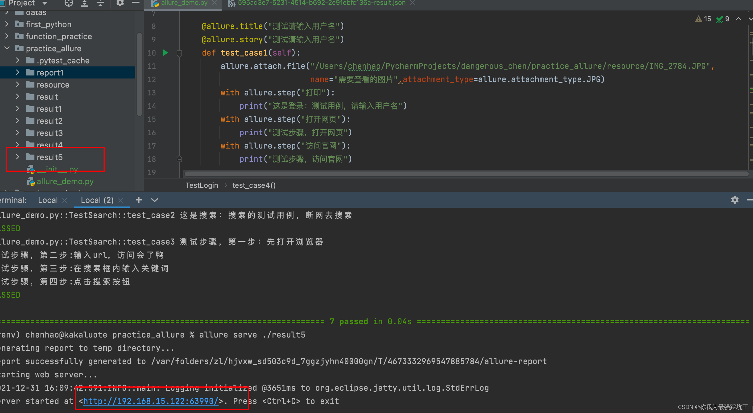The height and width of the screenshot is (413, 753).
Task: Switch to the result.json editor tab
Action: click(x=321, y=3)
